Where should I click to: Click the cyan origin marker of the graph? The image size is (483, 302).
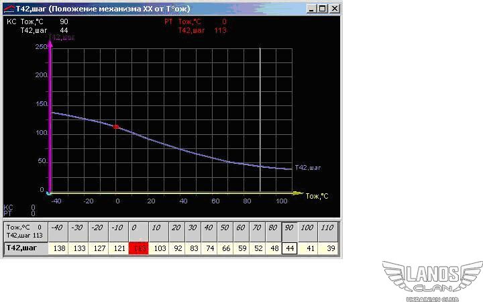[x=49, y=193]
